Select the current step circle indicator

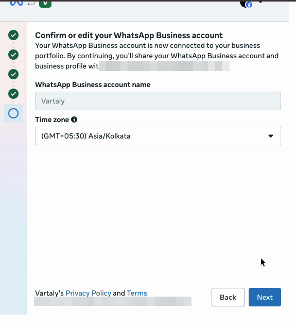coord(13,113)
